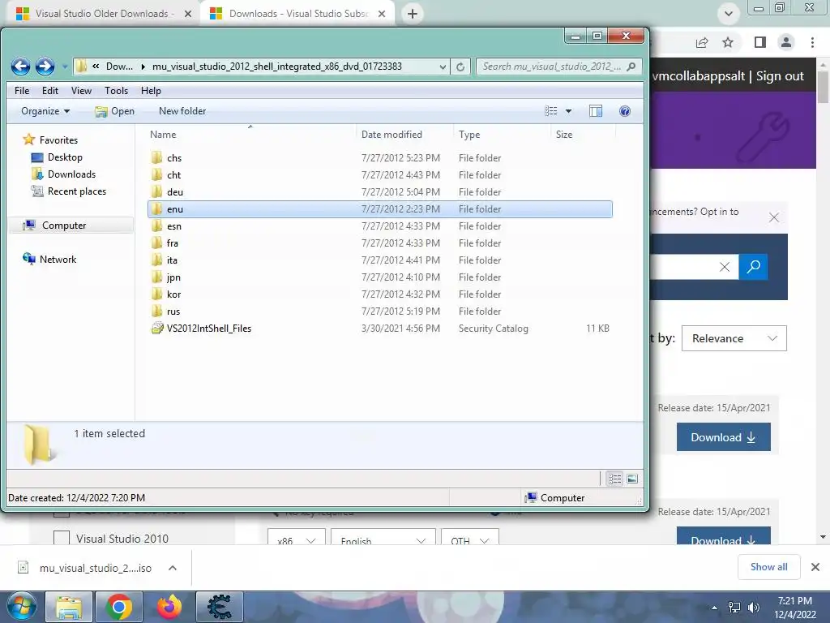The image size is (830, 623).
Task: Show hidden system tray icons
Action: tap(715, 608)
